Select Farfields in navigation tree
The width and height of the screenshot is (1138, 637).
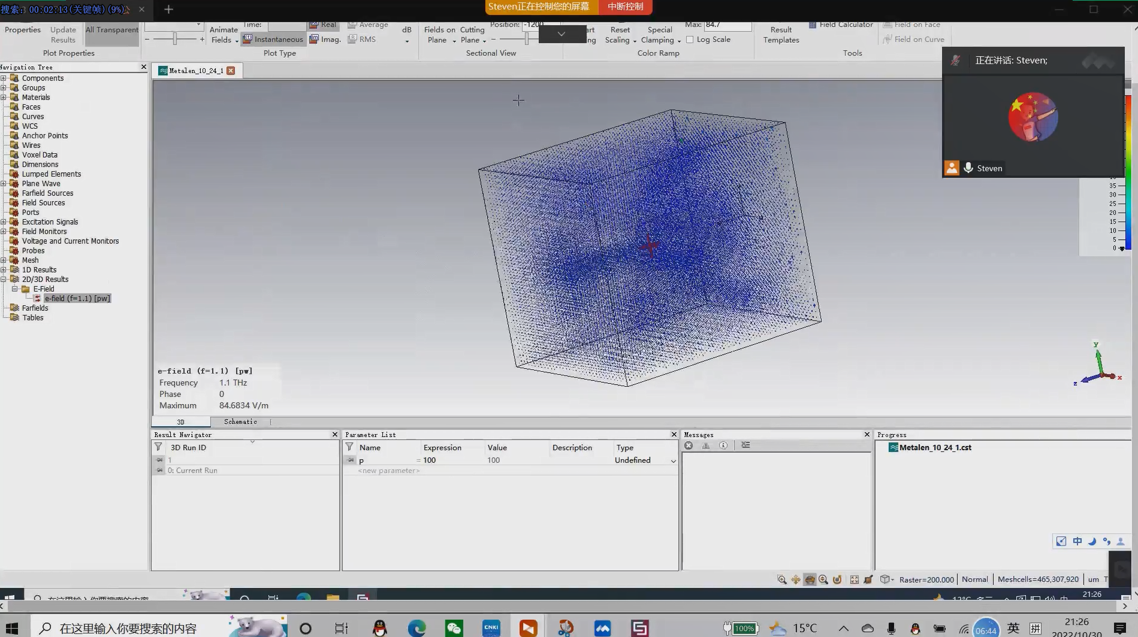(35, 308)
